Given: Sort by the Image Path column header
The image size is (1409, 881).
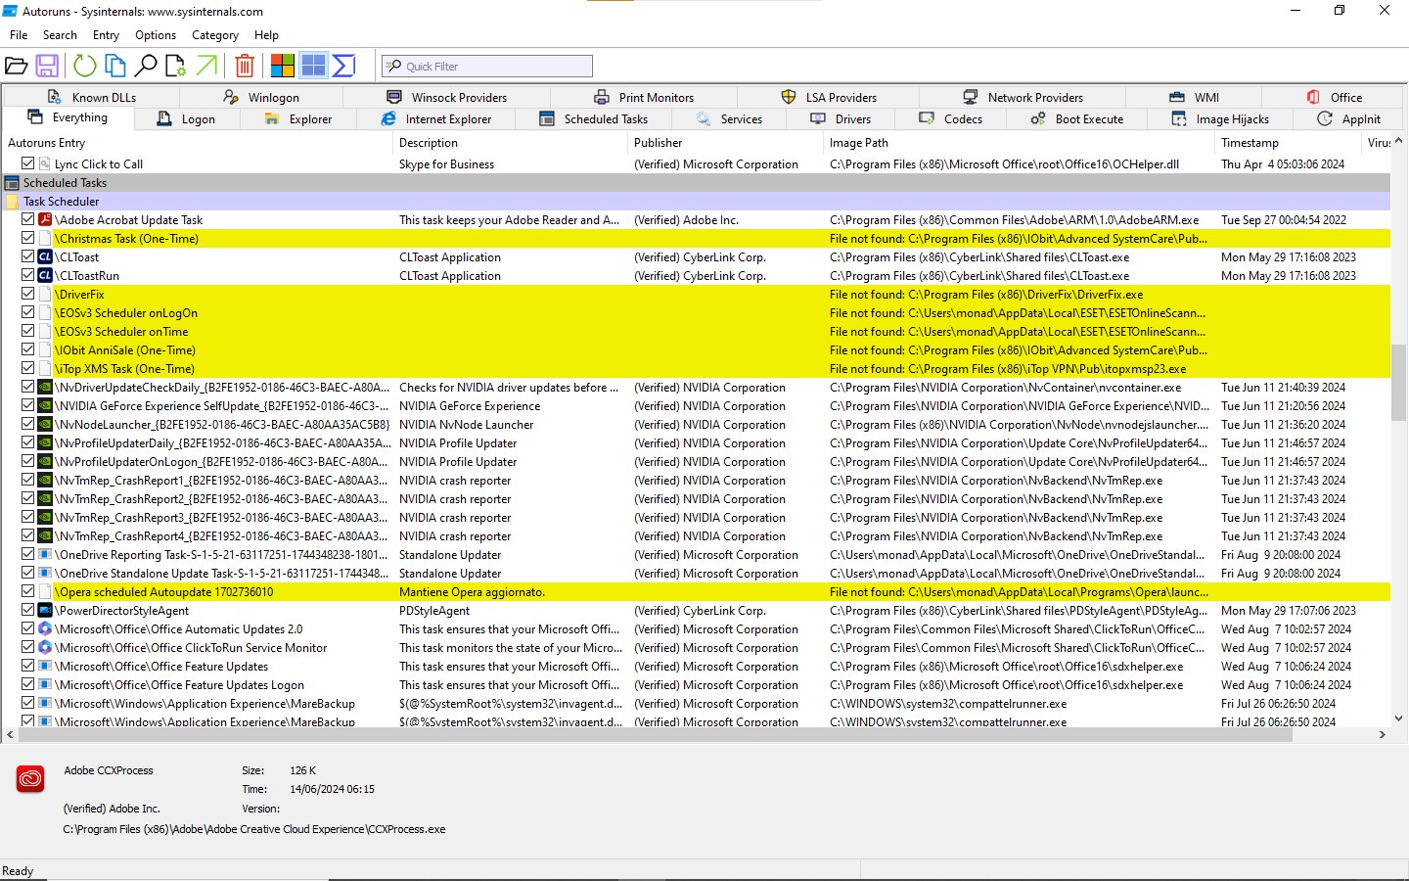Looking at the screenshot, I should pyautogui.click(x=1019, y=143).
